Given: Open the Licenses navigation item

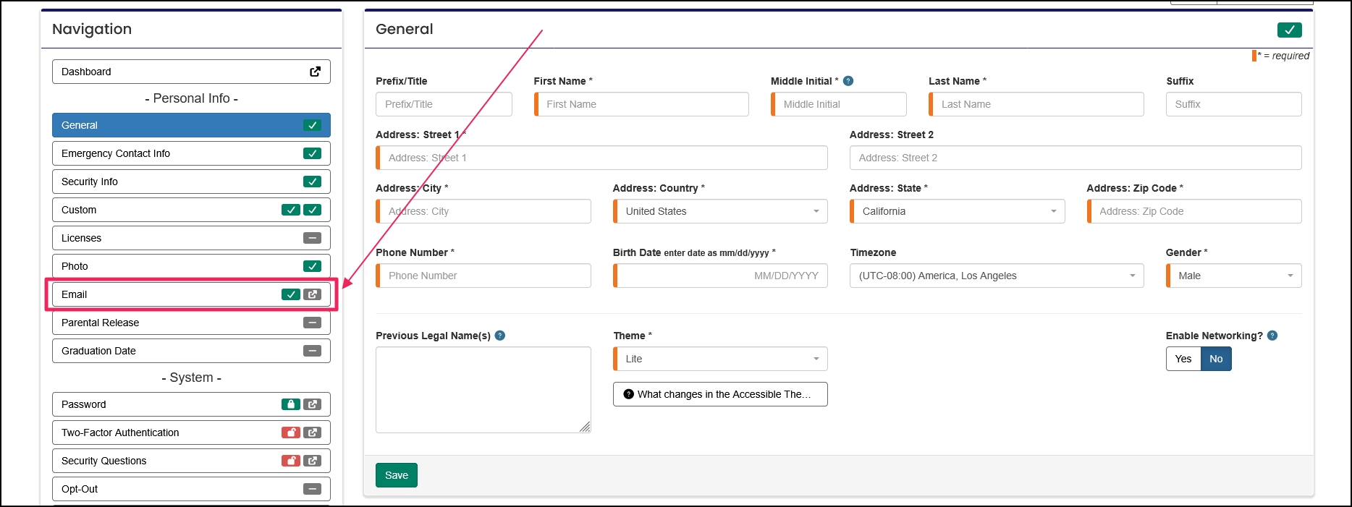Looking at the screenshot, I should click(191, 238).
